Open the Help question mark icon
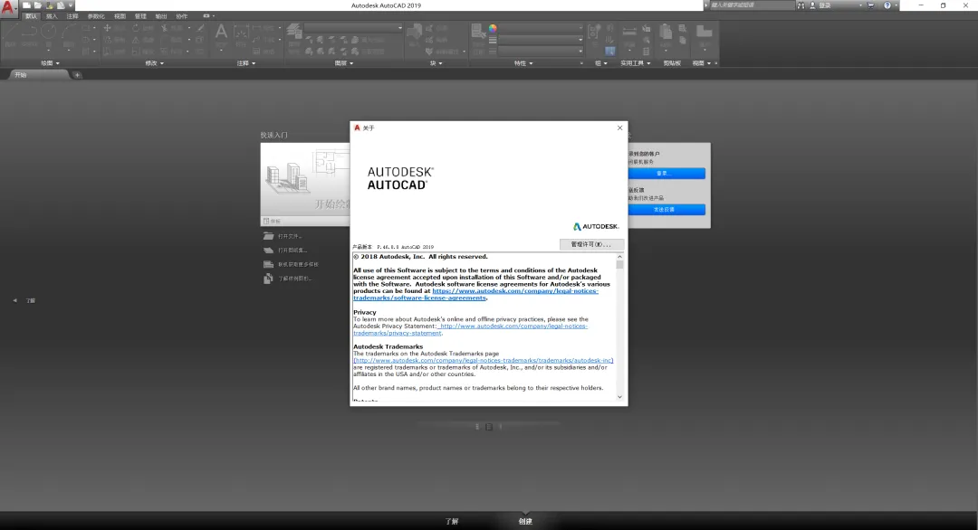The height and width of the screenshot is (530, 978). pyautogui.click(x=887, y=5)
